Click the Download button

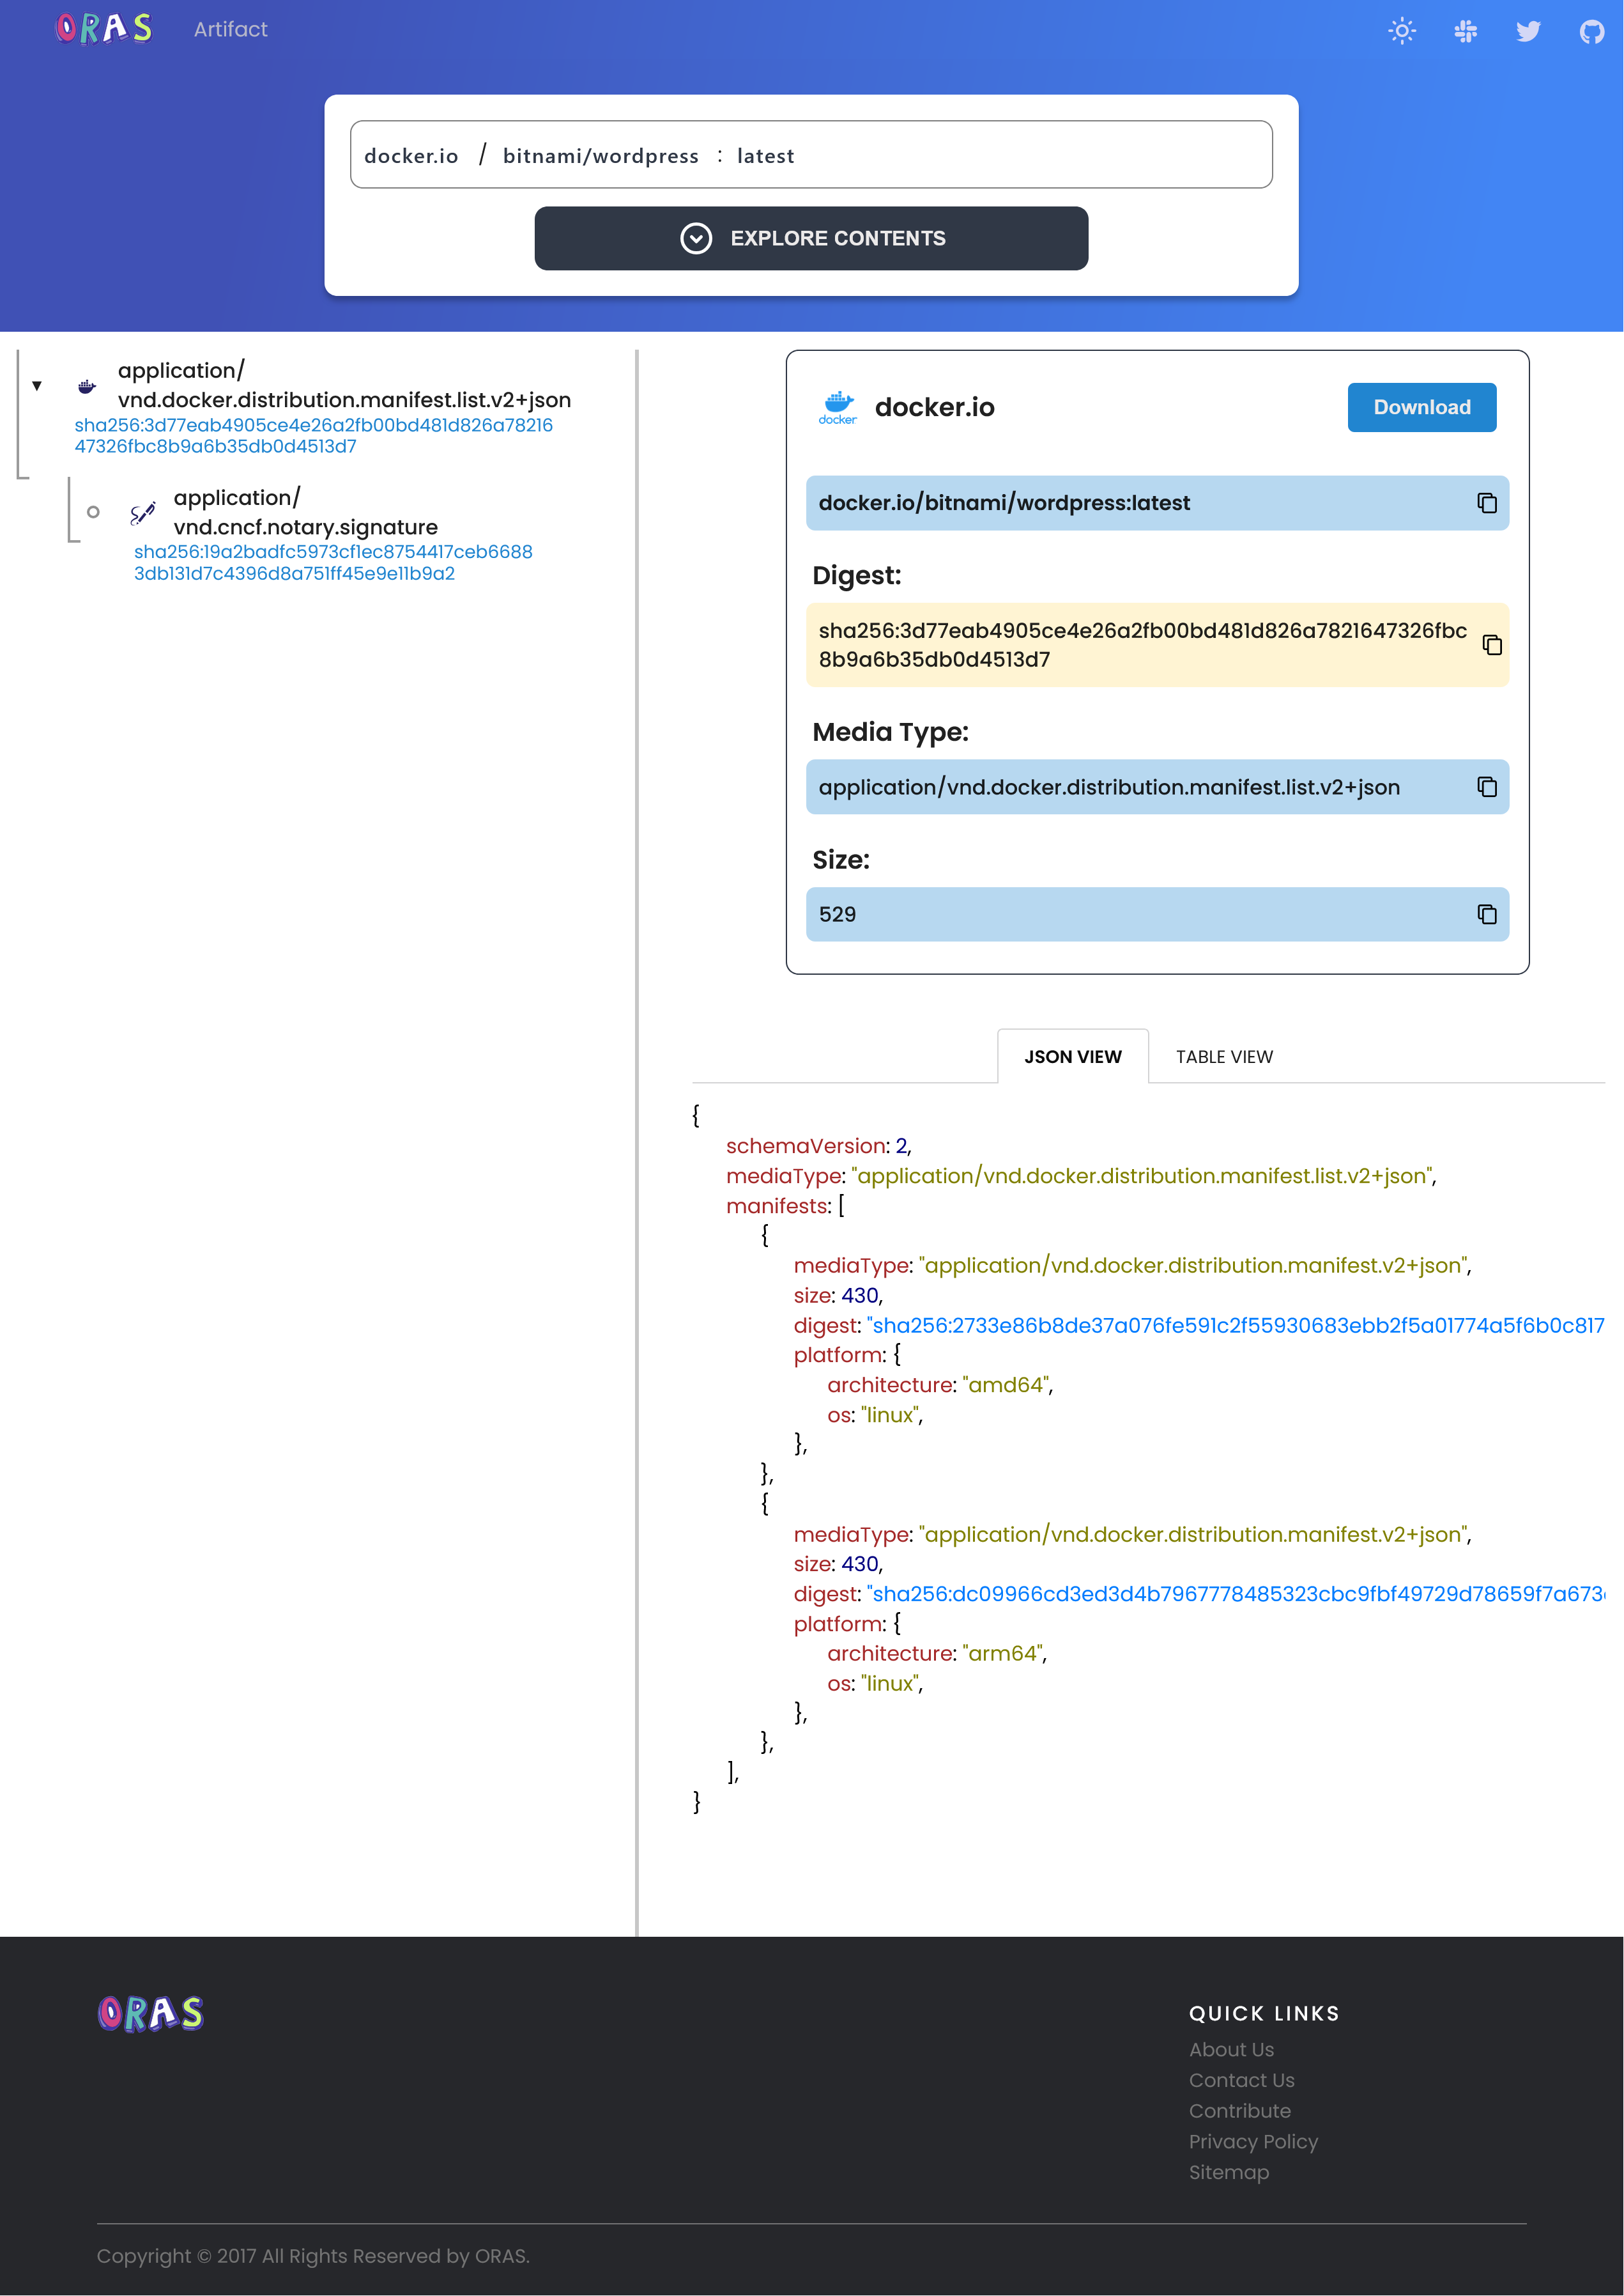click(x=1421, y=407)
